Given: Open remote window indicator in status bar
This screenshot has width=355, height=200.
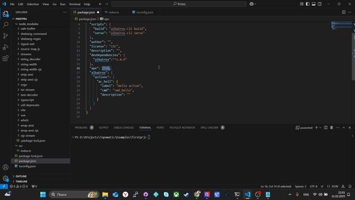Looking at the screenshot, I should point(4,187).
